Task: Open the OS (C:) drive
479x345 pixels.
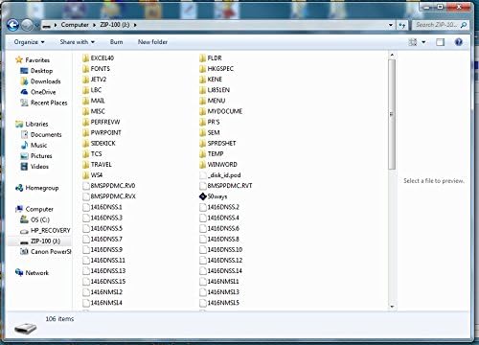Action: point(40,219)
